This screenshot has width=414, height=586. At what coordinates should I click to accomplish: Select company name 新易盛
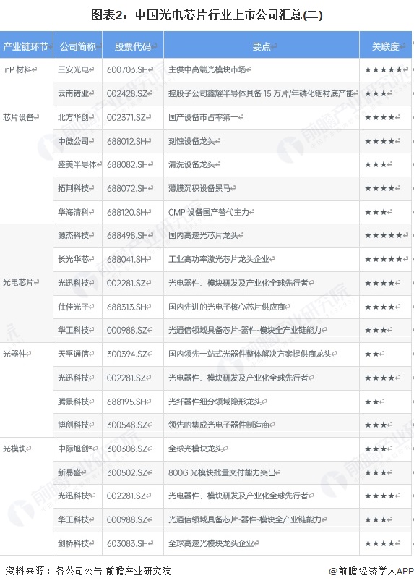point(69,472)
